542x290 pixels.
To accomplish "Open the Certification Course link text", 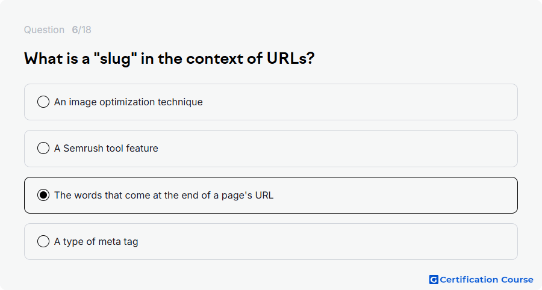I will pyautogui.click(x=487, y=279).
